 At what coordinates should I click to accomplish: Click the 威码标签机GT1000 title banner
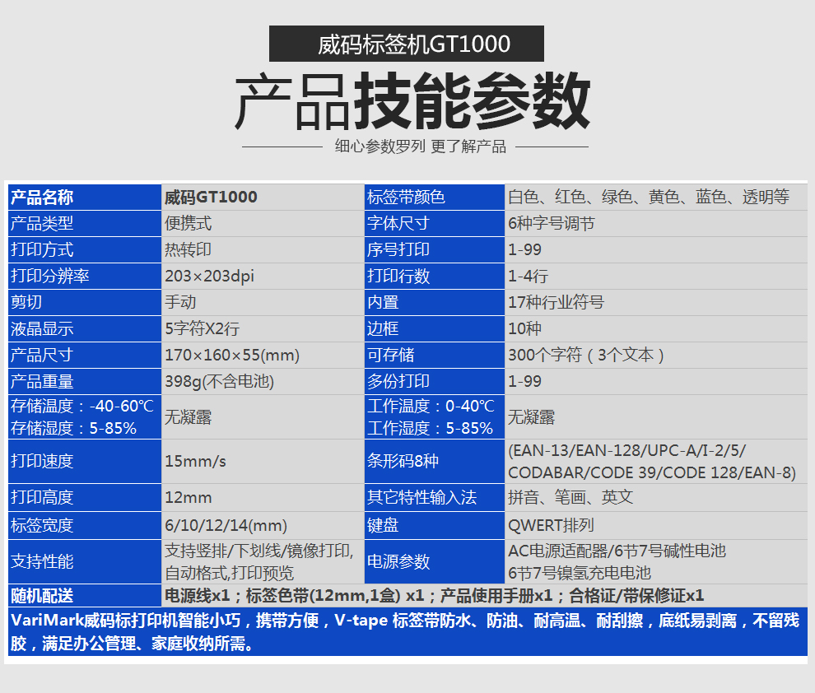click(x=407, y=44)
